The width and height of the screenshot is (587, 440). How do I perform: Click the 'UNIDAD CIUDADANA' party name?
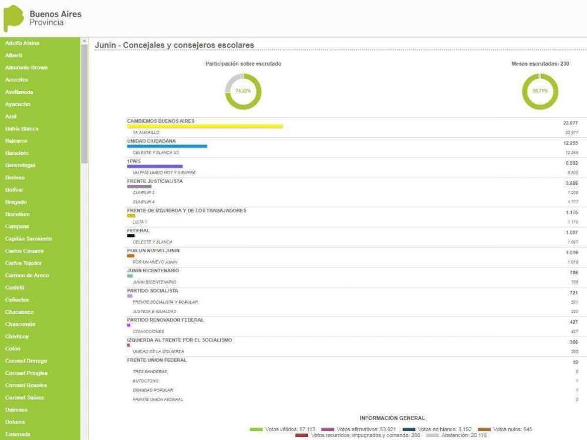pyautogui.click(x=151, y=141)
